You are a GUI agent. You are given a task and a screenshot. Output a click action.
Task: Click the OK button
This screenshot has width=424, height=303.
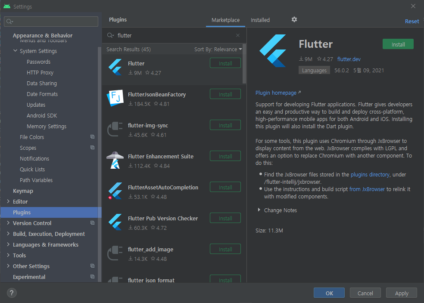click(x=329, y=293)
